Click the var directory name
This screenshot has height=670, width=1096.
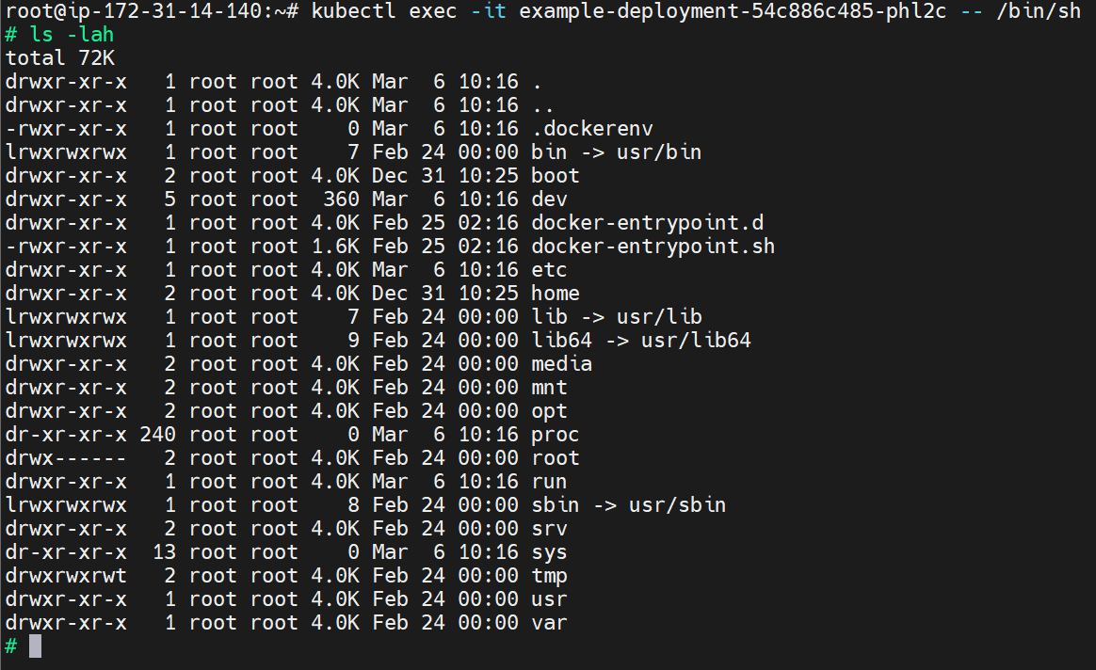click(549, 623)
